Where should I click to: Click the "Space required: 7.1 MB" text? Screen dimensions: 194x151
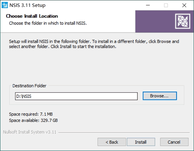(x=31, y=114)
